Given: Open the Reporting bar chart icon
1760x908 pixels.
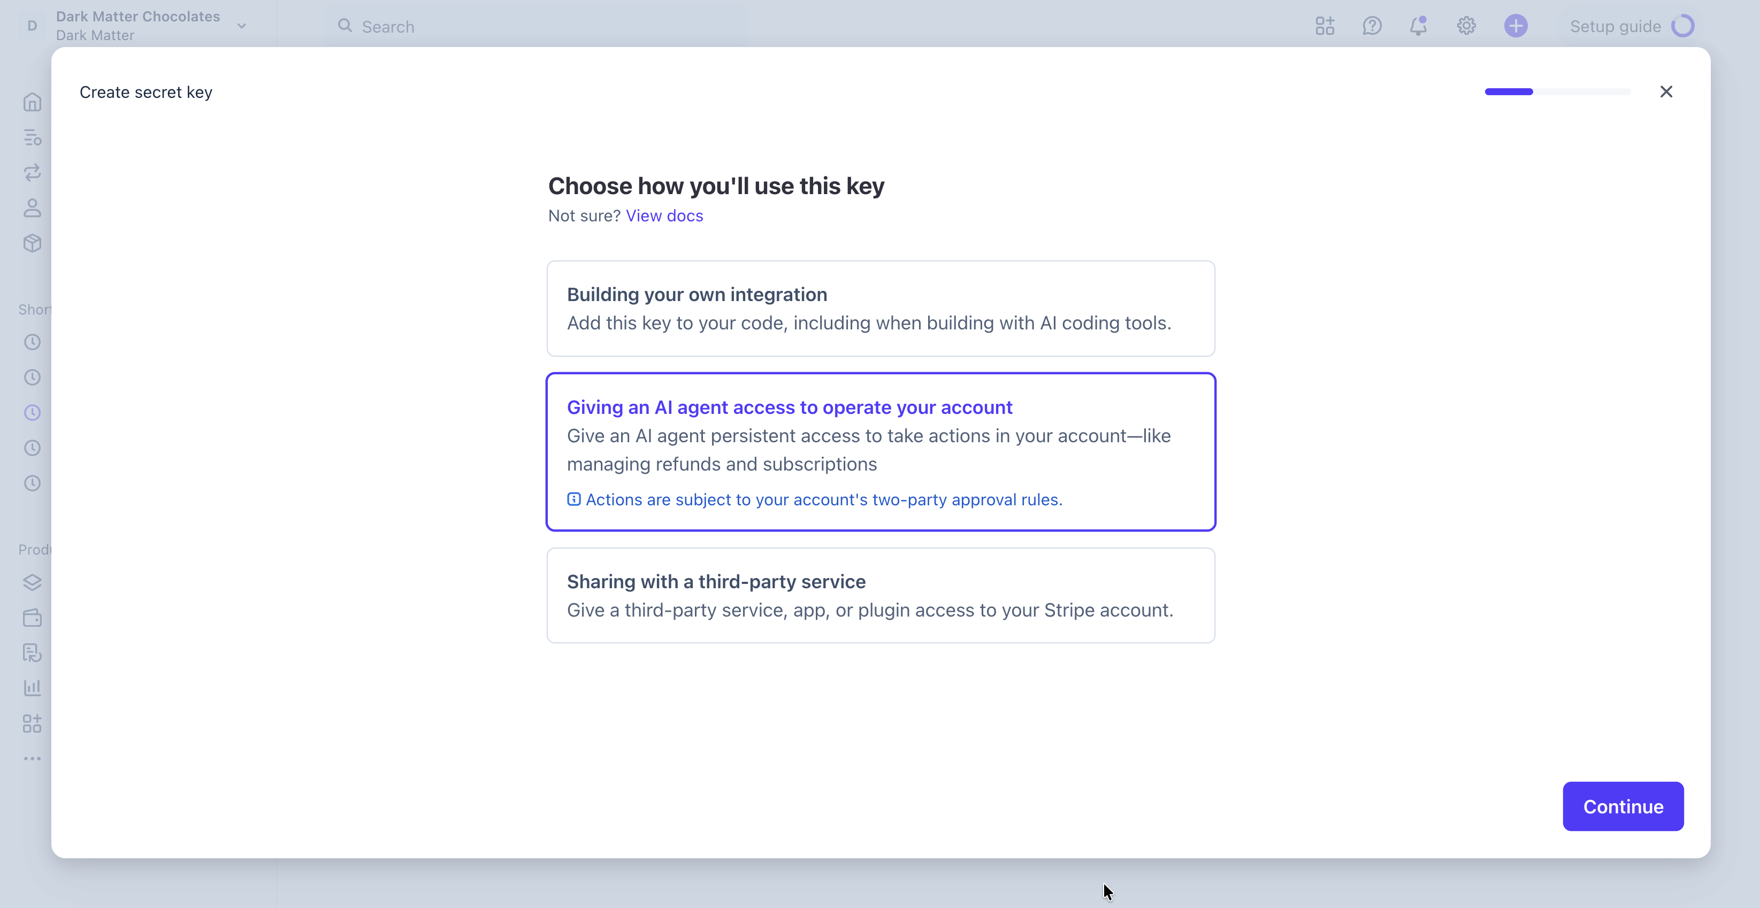Looking at the screenshot, I should (32, 688).
